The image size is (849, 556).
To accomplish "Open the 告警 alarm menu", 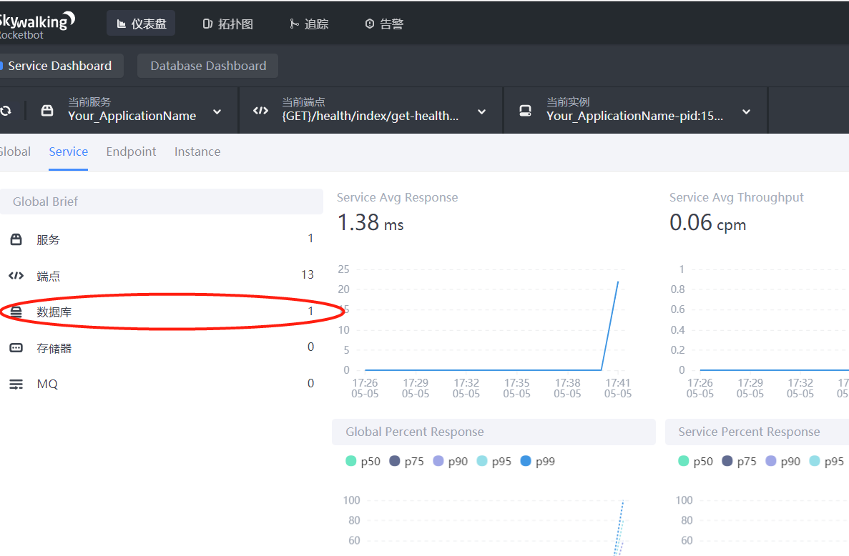I will click(x=384, y=24).
